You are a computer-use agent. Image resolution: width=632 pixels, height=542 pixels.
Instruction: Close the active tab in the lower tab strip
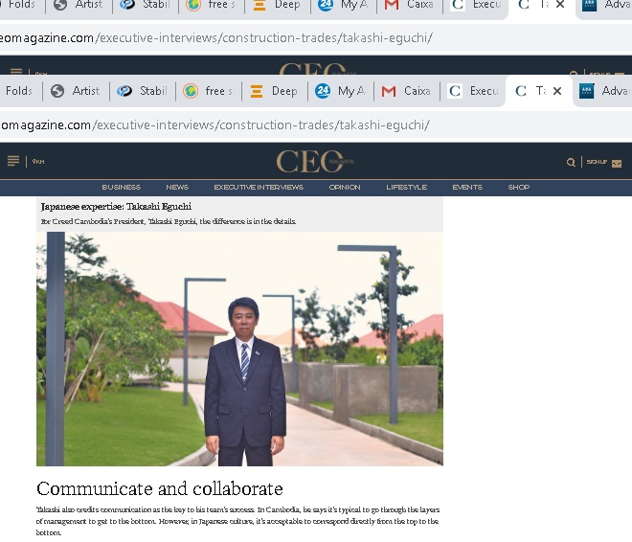(x=559, y=91)
